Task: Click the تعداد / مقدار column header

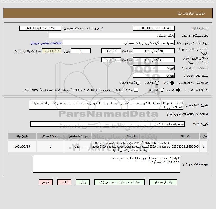Action: coord(50,136)
